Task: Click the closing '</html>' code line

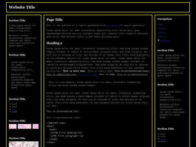Action: [51, 142]
